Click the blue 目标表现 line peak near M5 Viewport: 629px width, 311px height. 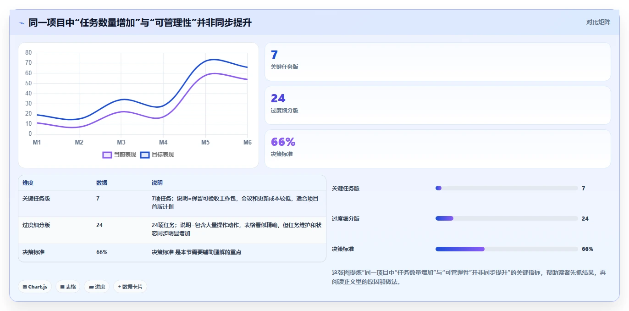point(213,59)
